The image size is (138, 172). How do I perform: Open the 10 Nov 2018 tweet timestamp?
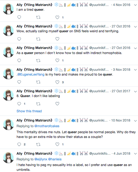click(x=121, y=120)
